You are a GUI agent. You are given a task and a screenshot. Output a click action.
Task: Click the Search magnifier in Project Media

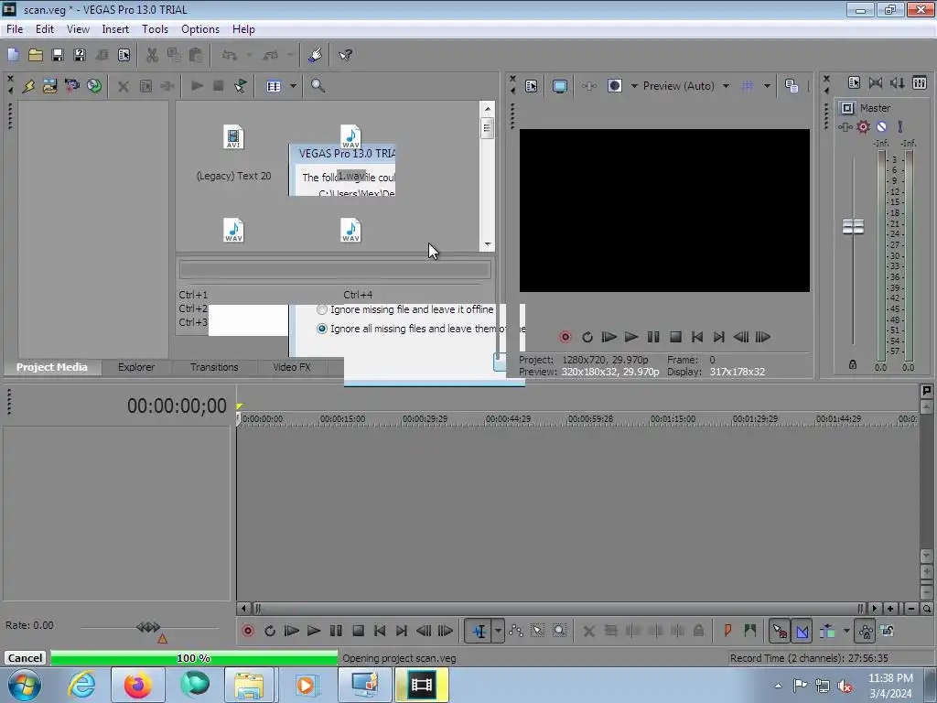pyautogui.click(x=318, y=86)
